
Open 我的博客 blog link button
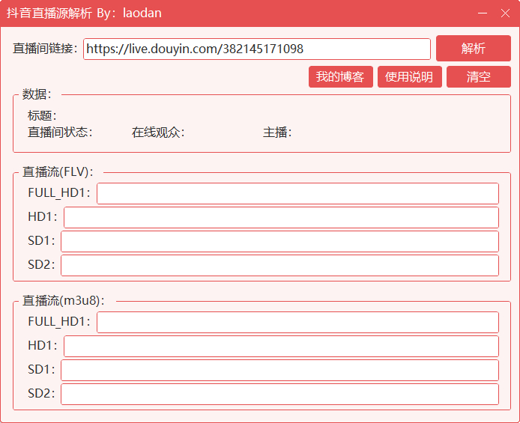coord(341,77)
